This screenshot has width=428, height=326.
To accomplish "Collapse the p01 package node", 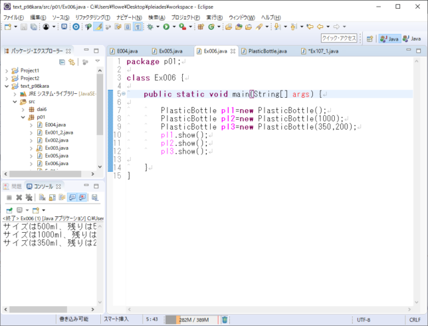I will click(x=23, y=116).
